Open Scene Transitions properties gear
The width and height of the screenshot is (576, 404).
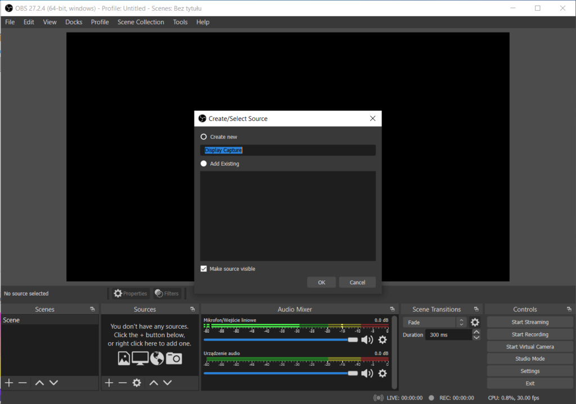pos(475,322)
